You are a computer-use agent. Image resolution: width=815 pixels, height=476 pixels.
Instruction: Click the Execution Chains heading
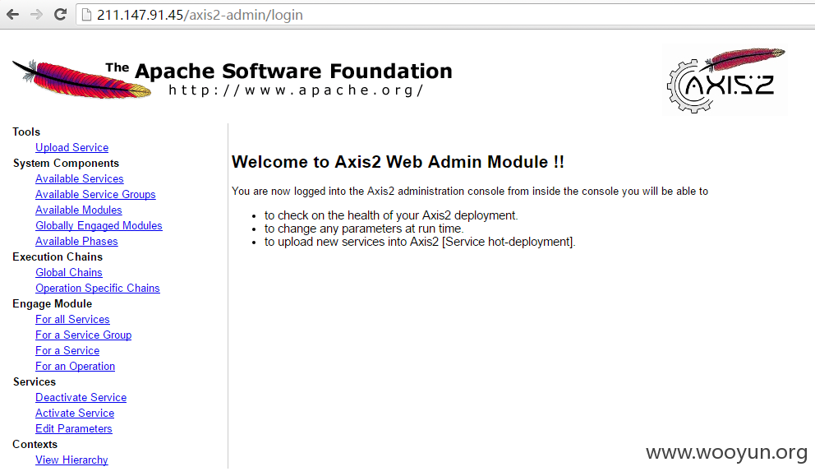pos(58,257)
